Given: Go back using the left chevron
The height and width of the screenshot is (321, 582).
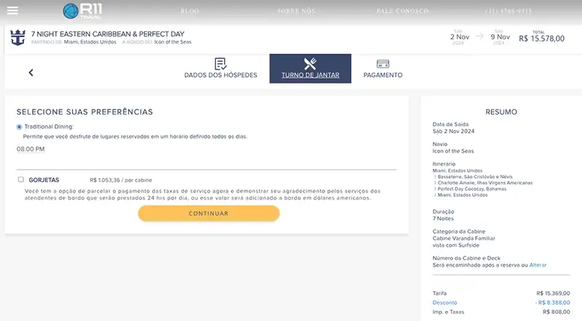Looking at the screenshot, I should (31, 73).
